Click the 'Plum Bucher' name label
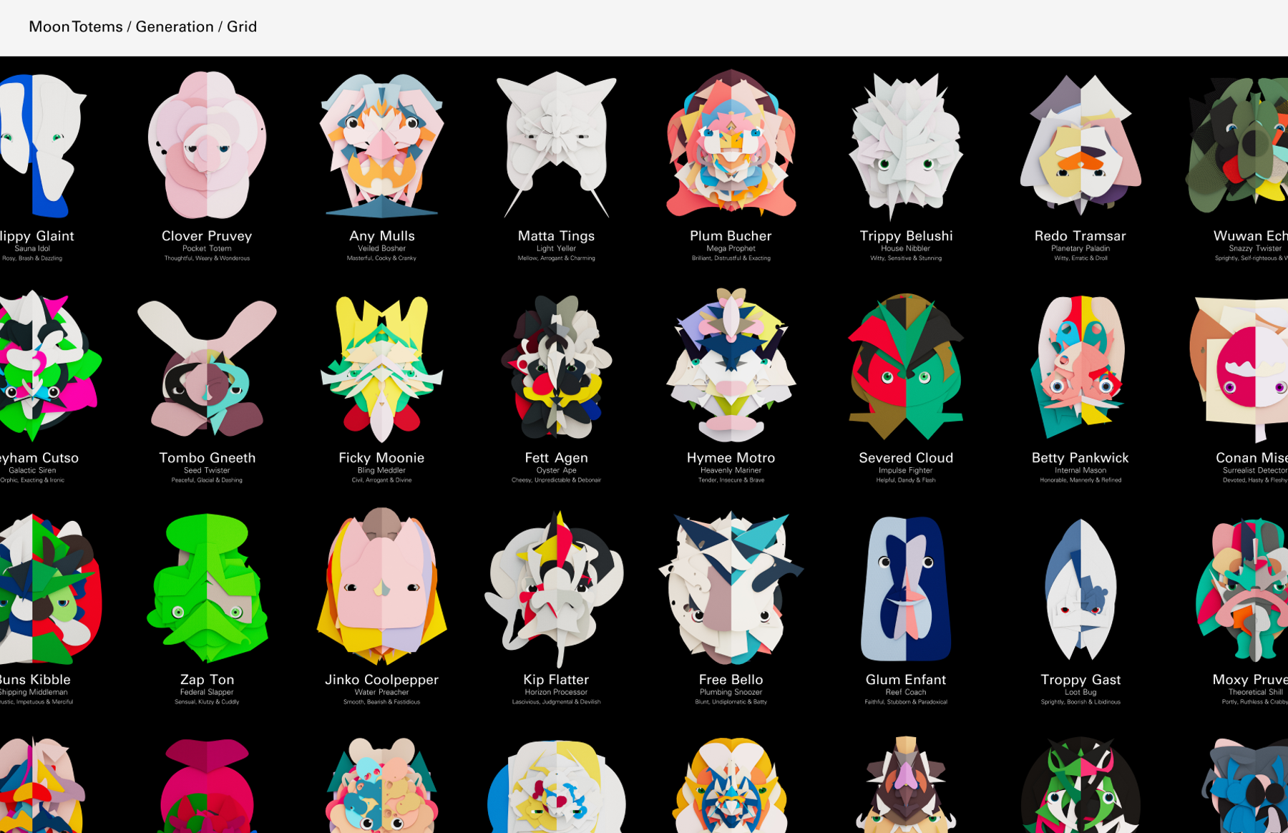The image size is (1288, 833). 731,235
